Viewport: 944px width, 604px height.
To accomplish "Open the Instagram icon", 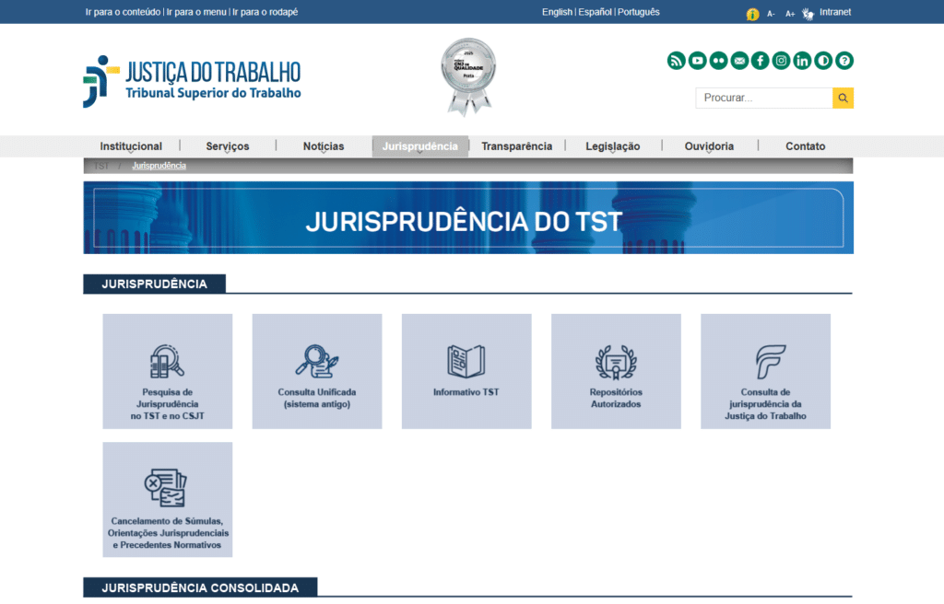I will (x=782, y=61).
